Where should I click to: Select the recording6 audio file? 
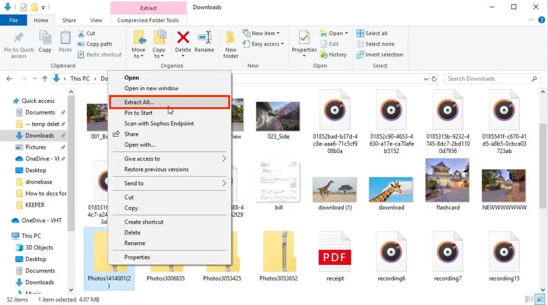point(391,257)
